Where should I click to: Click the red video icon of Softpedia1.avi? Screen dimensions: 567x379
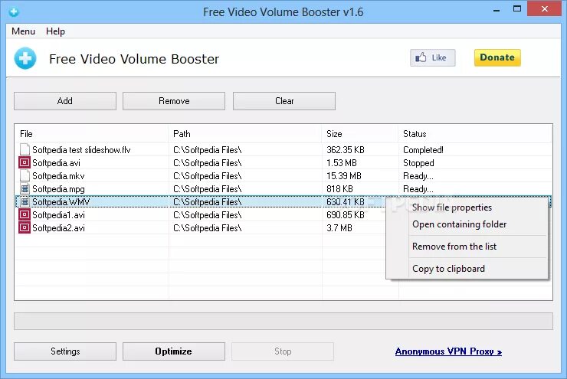pyautogui.click(x=25, y=214)
